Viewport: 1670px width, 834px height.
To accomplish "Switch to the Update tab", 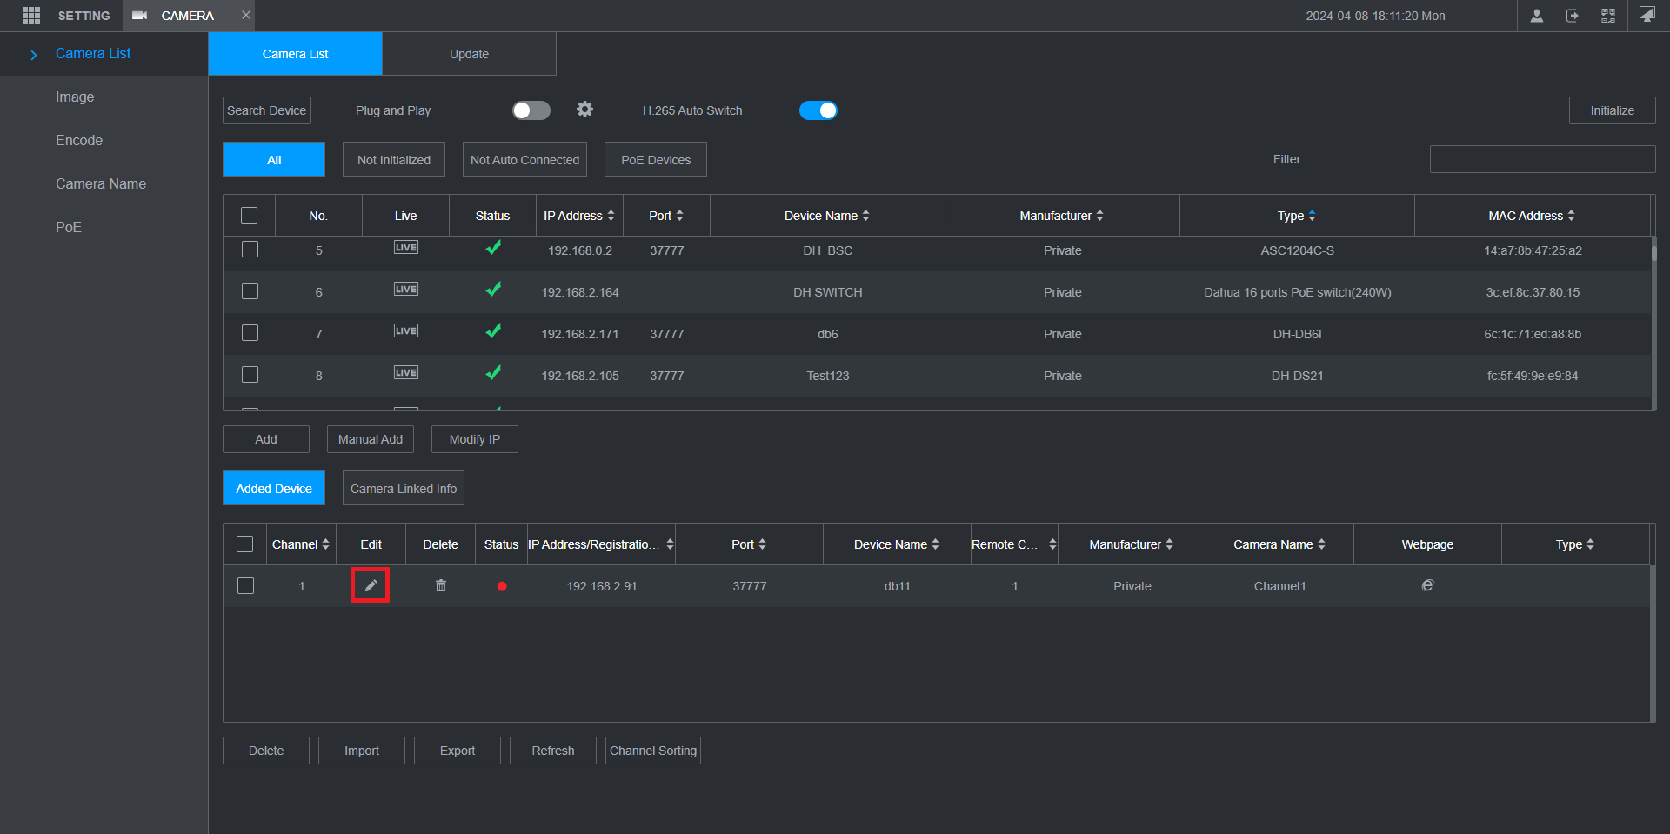I will pyautogui.click(x=469, y=54).
